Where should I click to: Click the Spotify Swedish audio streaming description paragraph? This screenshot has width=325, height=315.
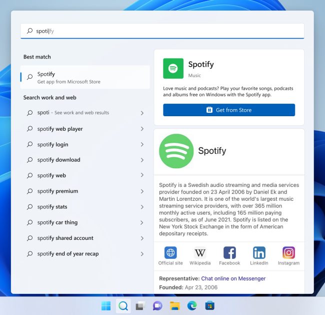pos(229,209)
